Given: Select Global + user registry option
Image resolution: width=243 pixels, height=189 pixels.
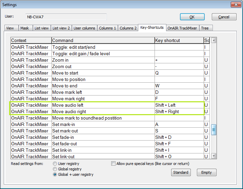Looking at the screenshot, I should (55, 174).
